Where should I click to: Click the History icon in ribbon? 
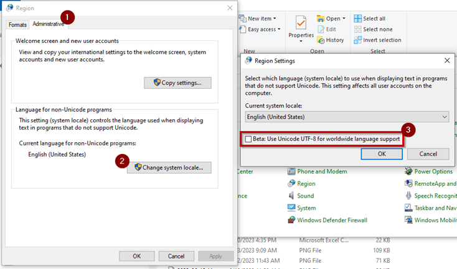tap(321, 40)
